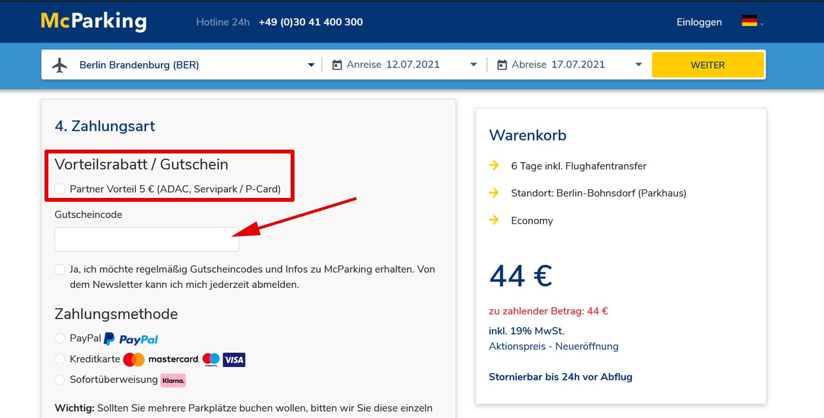Click '4. Zahlungsart' heading
Screen dimensions: 824x418
[105, 126]
